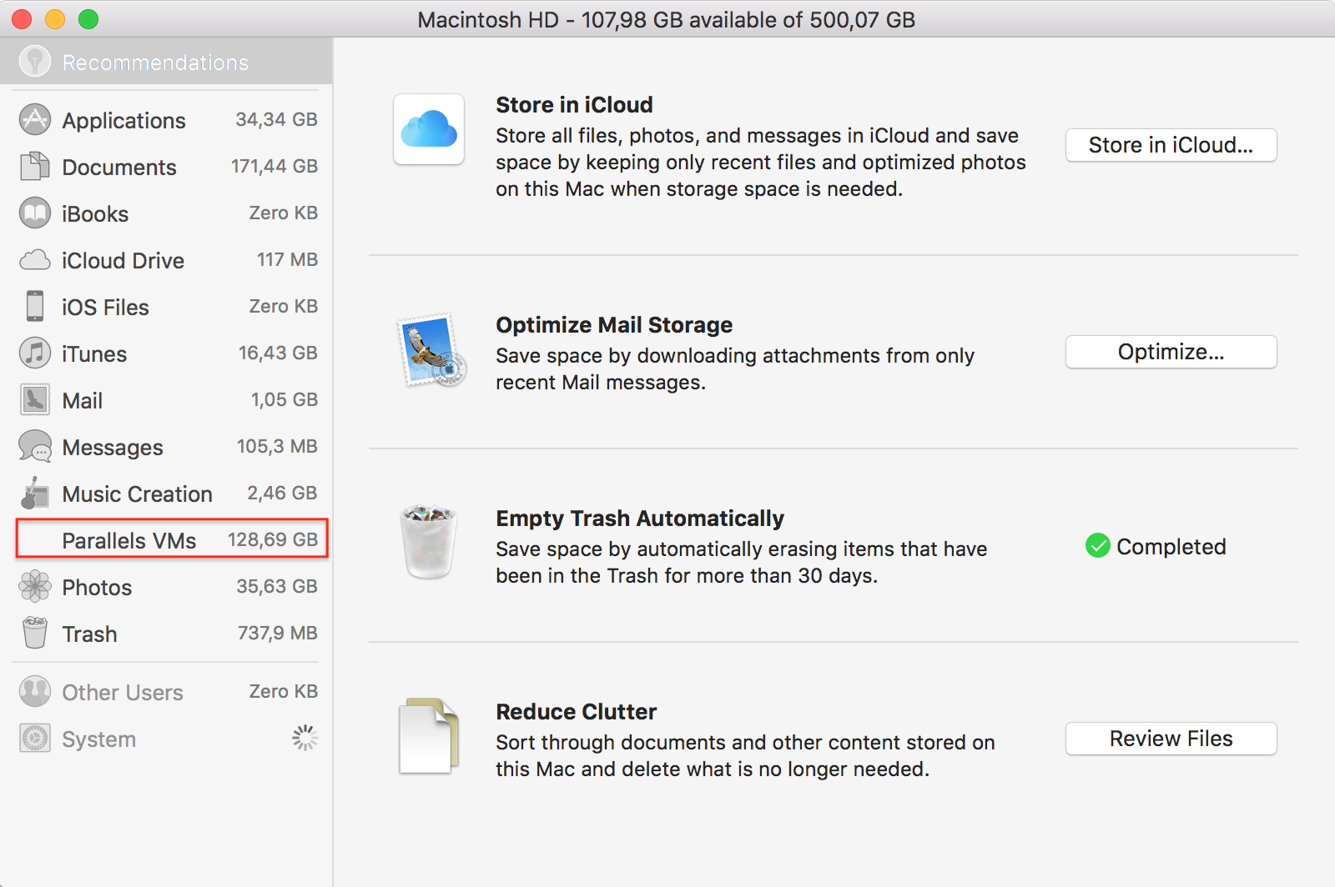Click the green Completed checkmark
The image size is (1335, 887).
tap(1098, 546)
